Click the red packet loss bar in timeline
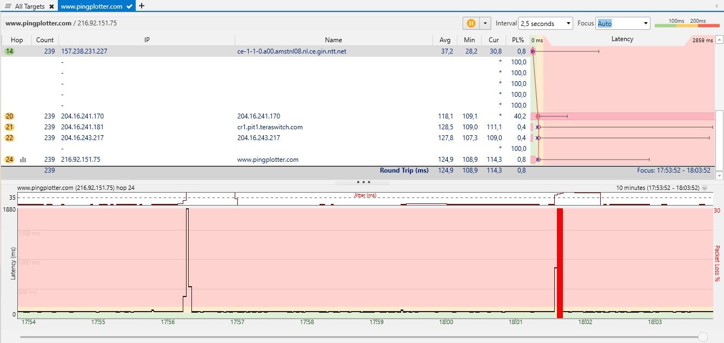Screen dimensions: 724x343 click(x=560, y=263)
